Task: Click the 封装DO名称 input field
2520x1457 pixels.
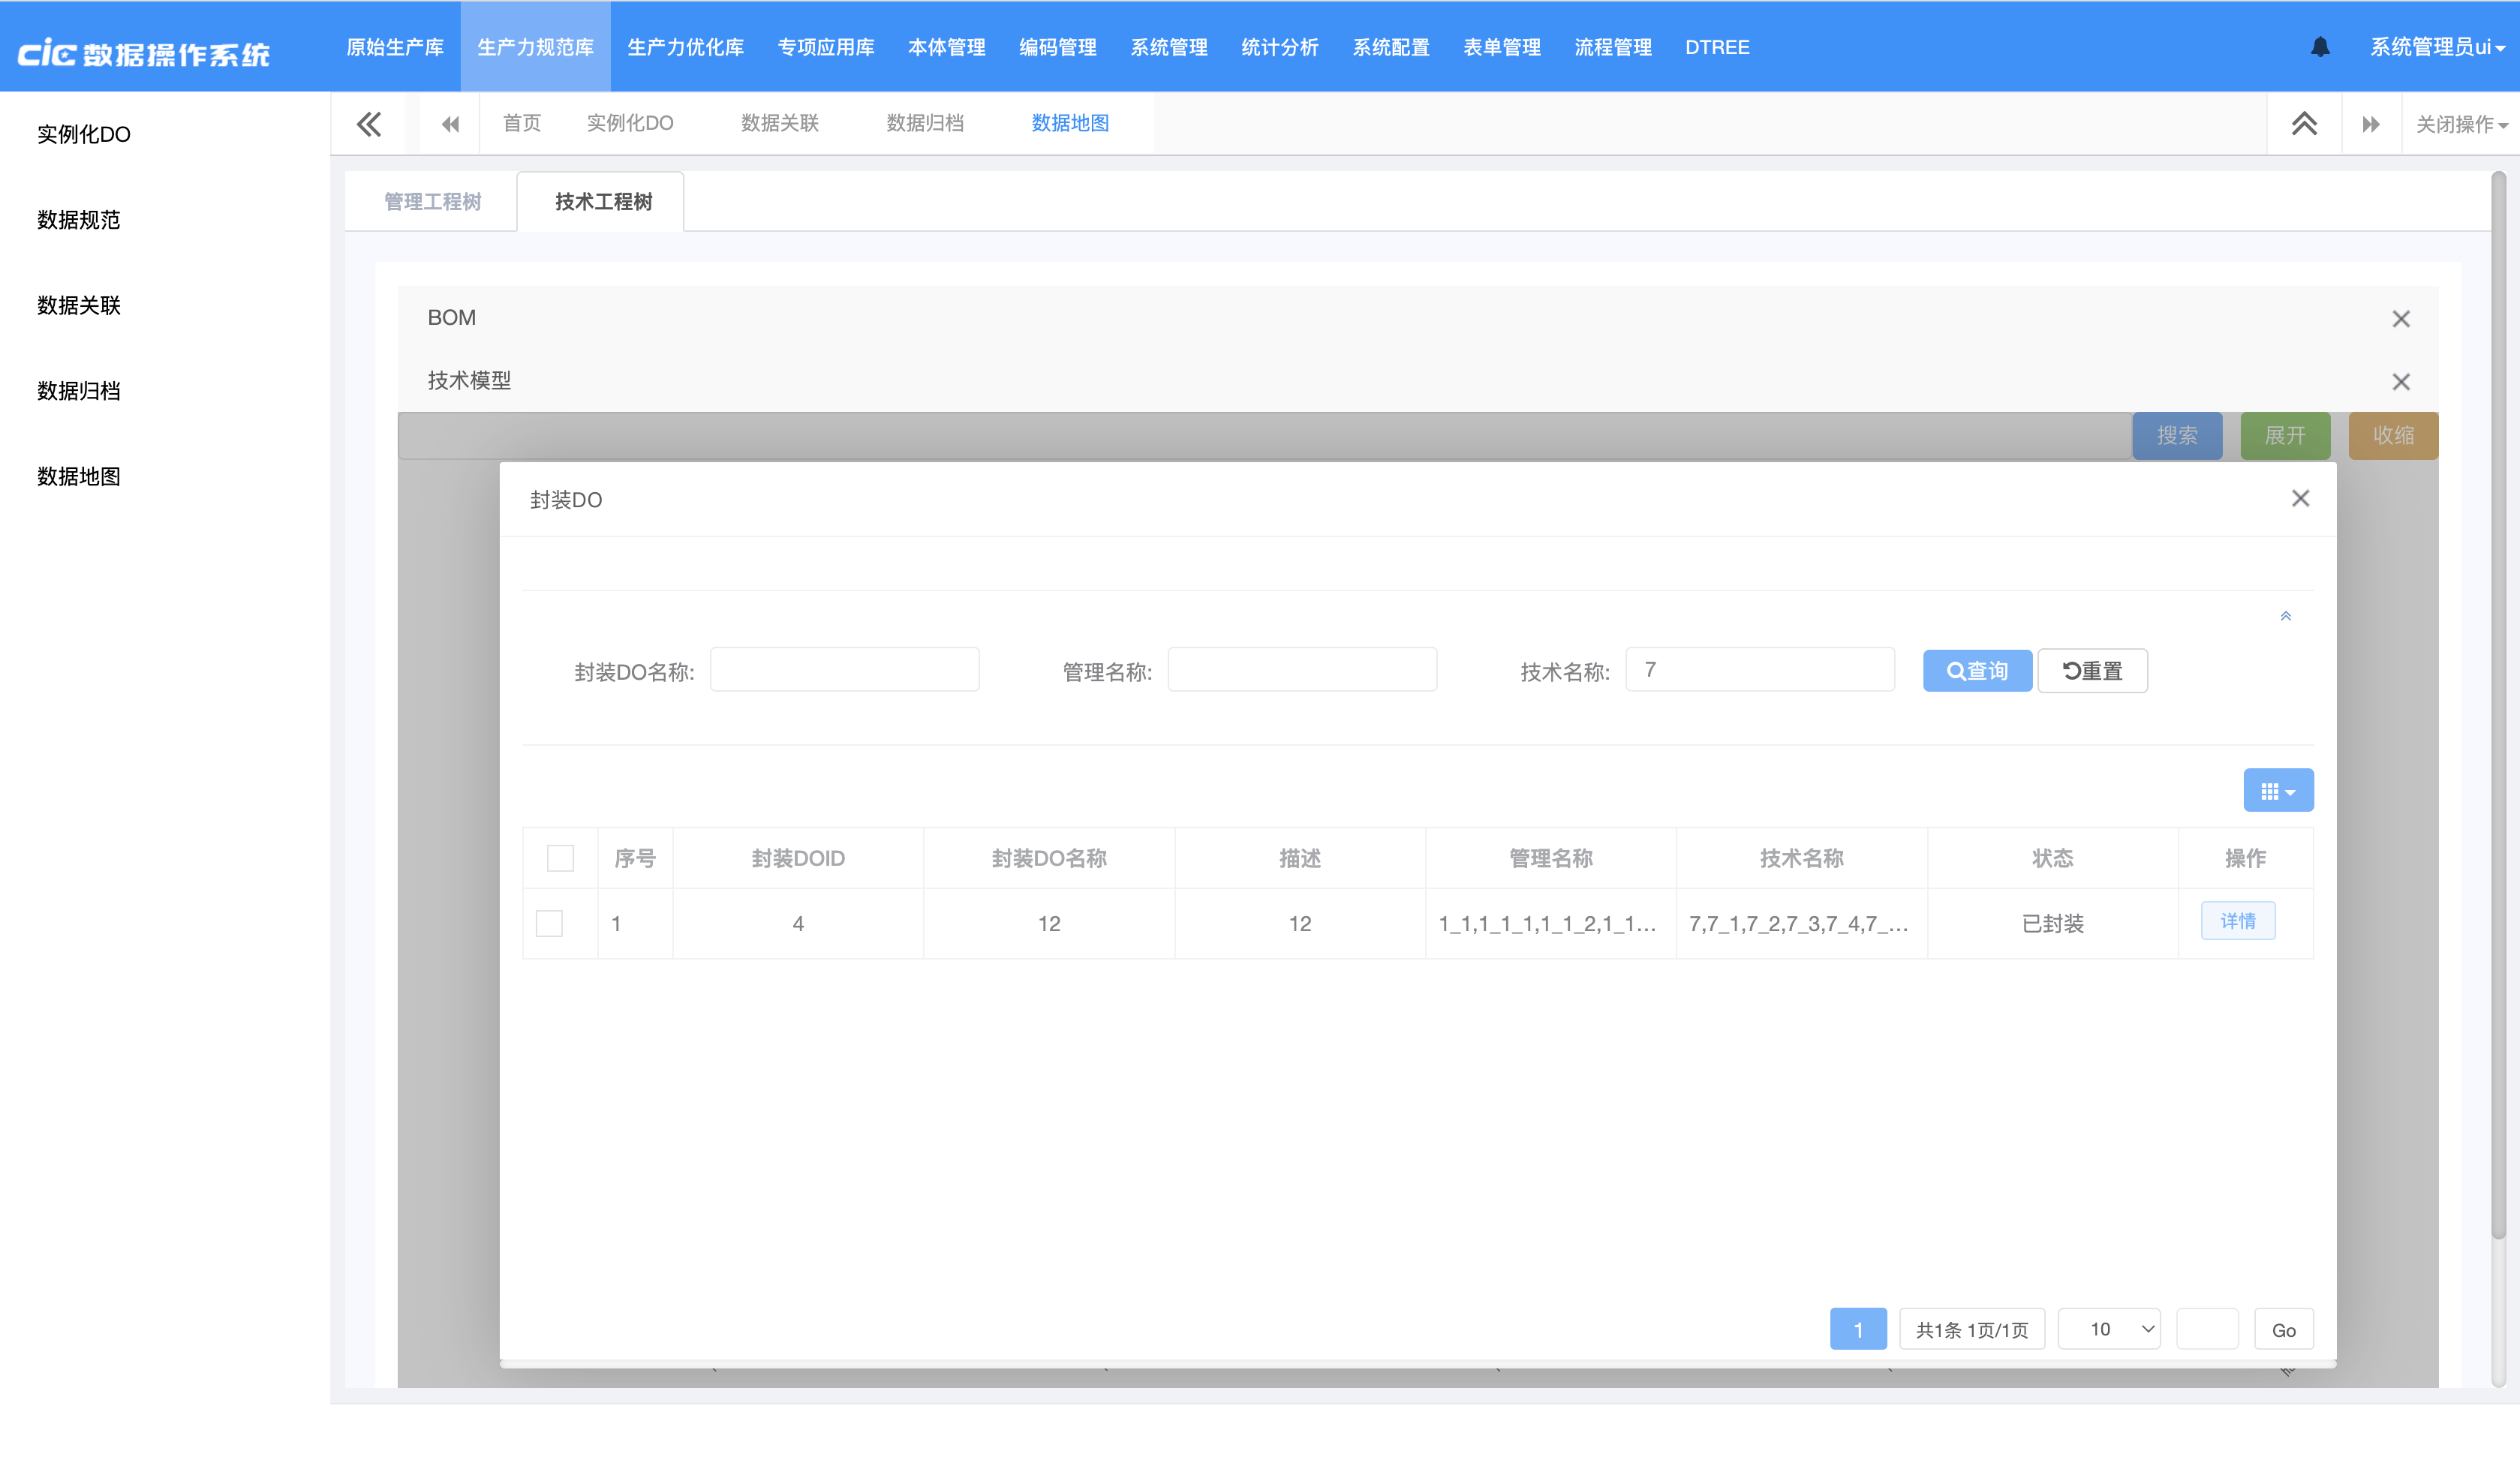Action: tap(844, 670)
